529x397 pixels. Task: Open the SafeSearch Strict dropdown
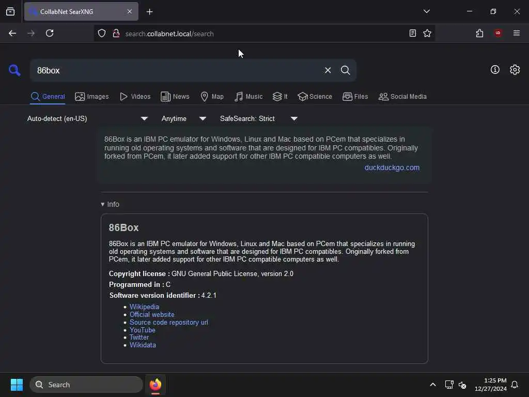click(259, 118)
